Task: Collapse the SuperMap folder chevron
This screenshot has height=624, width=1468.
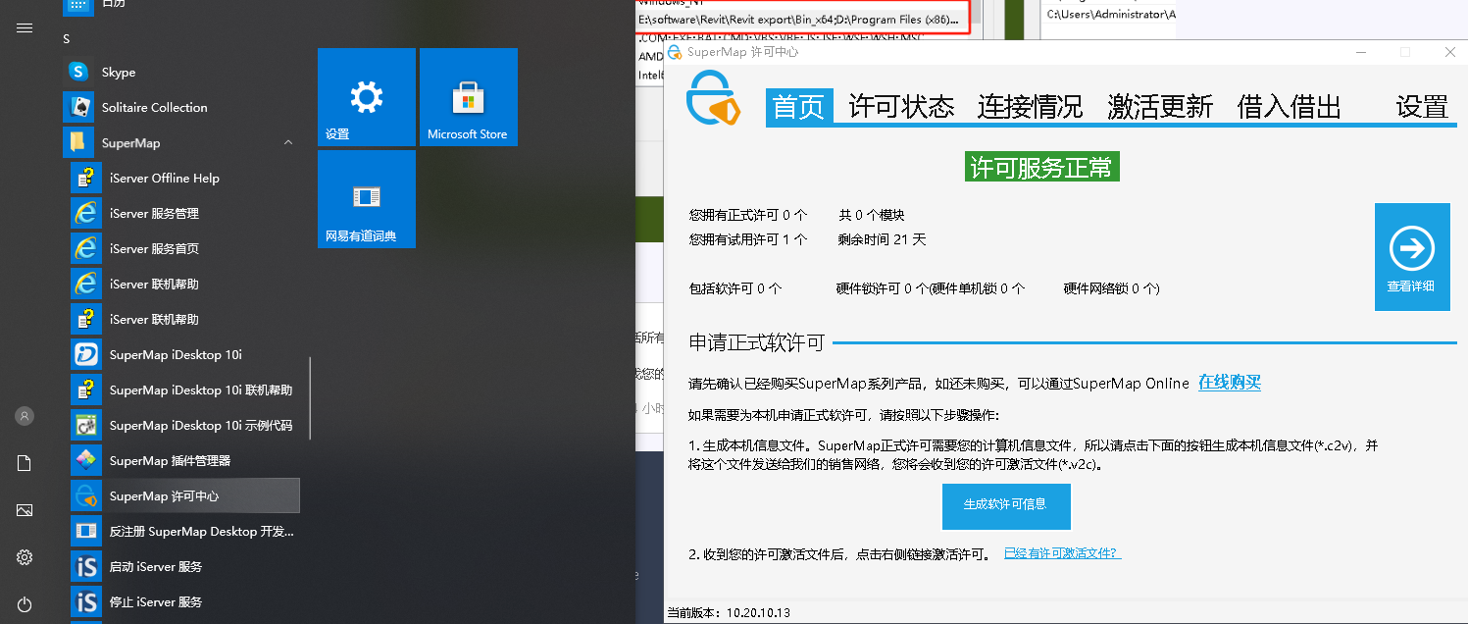Action: pyautogui.click(x=288, y=143)
